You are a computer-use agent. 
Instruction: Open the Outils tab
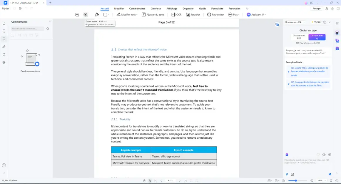click(x=202, y=9)
